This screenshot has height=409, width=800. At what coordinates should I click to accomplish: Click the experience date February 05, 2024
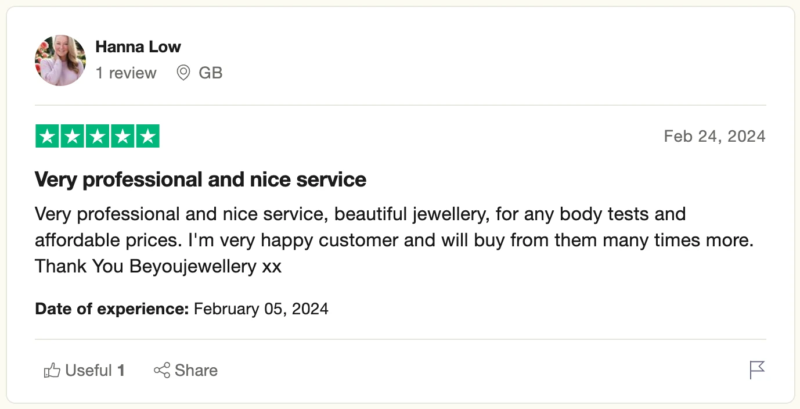coord(261,308)
